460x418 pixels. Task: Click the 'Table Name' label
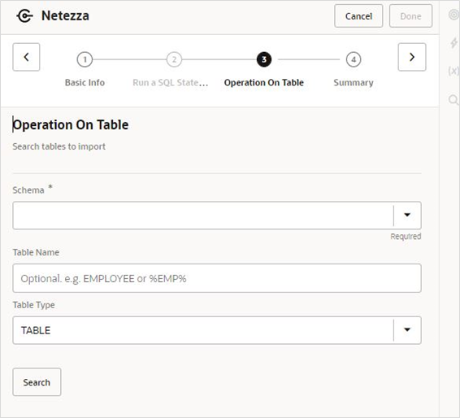pyautogui.click(x=36, y=252)
